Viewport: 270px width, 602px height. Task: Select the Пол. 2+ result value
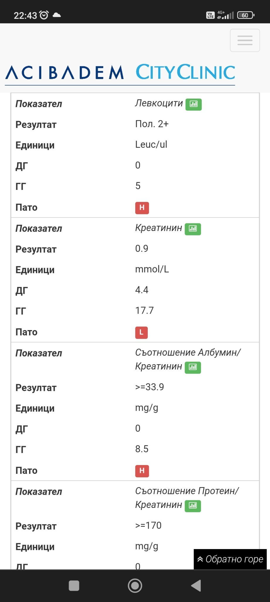point(152,124)
